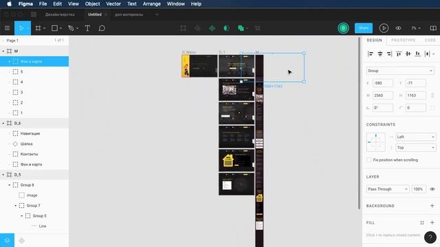The height and width of the screenshot is (247, 440).
Task: Align selection top
Action: [x=399, y=54]
